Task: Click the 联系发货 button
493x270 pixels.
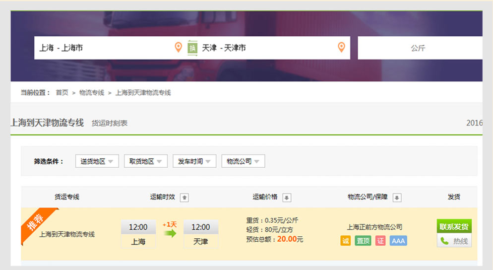Action: [454, 226]
